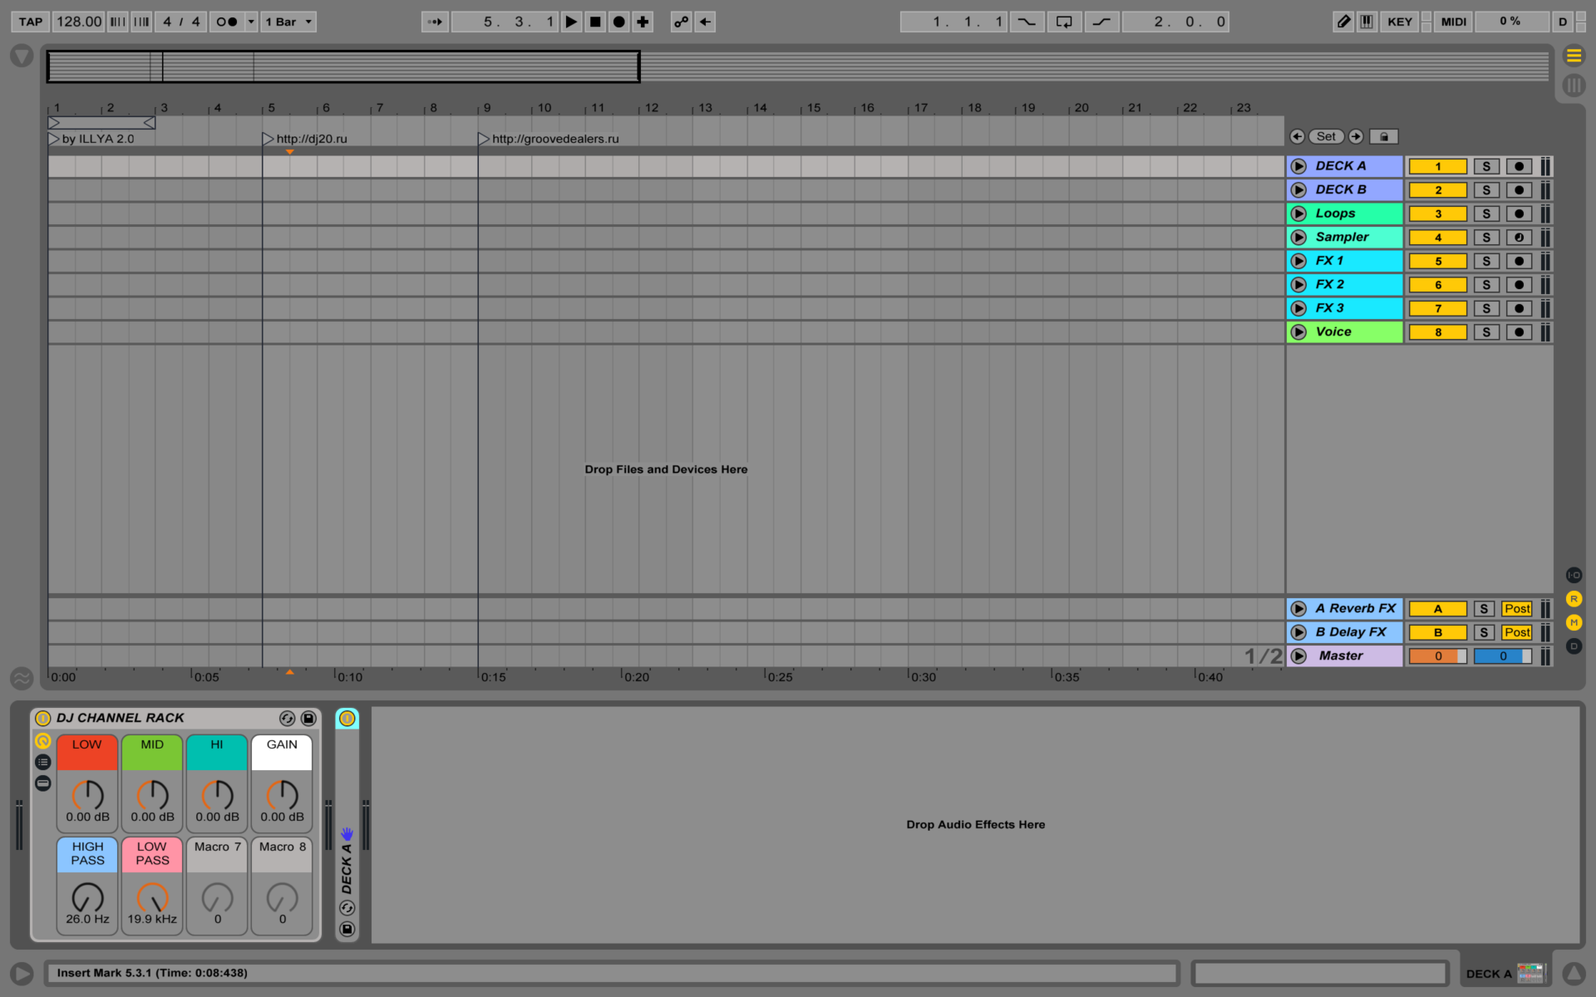Toggle the track Delay D button
The width and height of the screenshot is (1596, 997).
(x=1574, y=646)
